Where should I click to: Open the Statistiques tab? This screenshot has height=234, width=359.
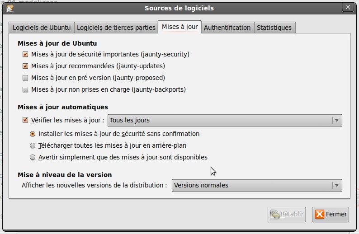click(x=274, y=28)
